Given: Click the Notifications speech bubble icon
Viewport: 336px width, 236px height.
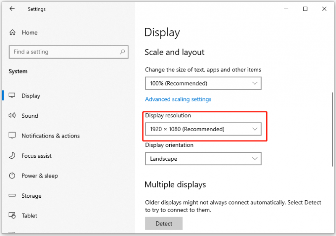Looking at the screenshot, I should [12, 135].
